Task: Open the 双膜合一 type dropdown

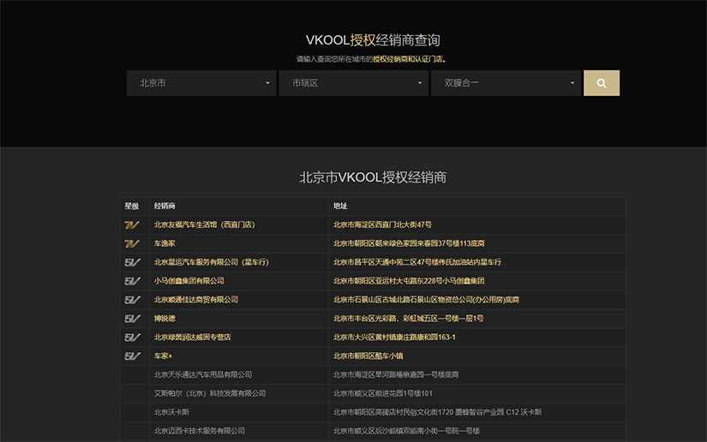Action: 505,83
